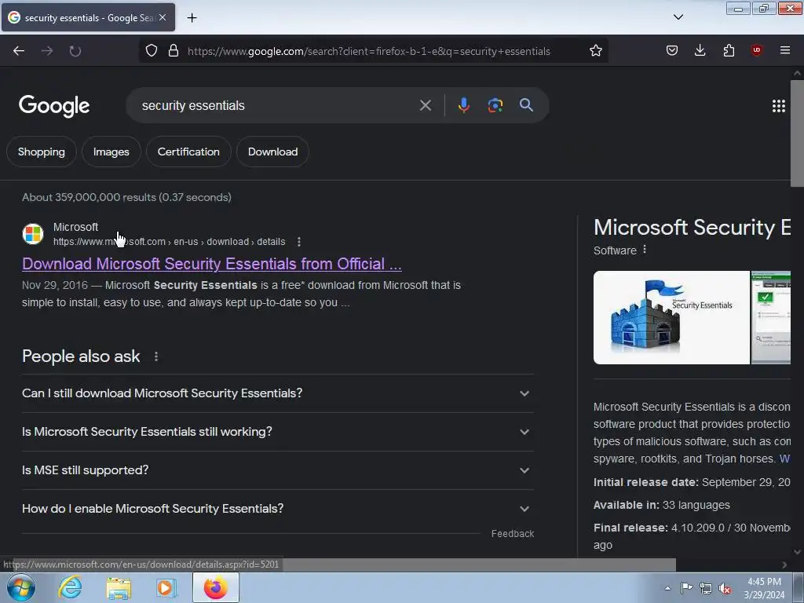
Task: Open the network tray icon
Action: click(706, 588)
